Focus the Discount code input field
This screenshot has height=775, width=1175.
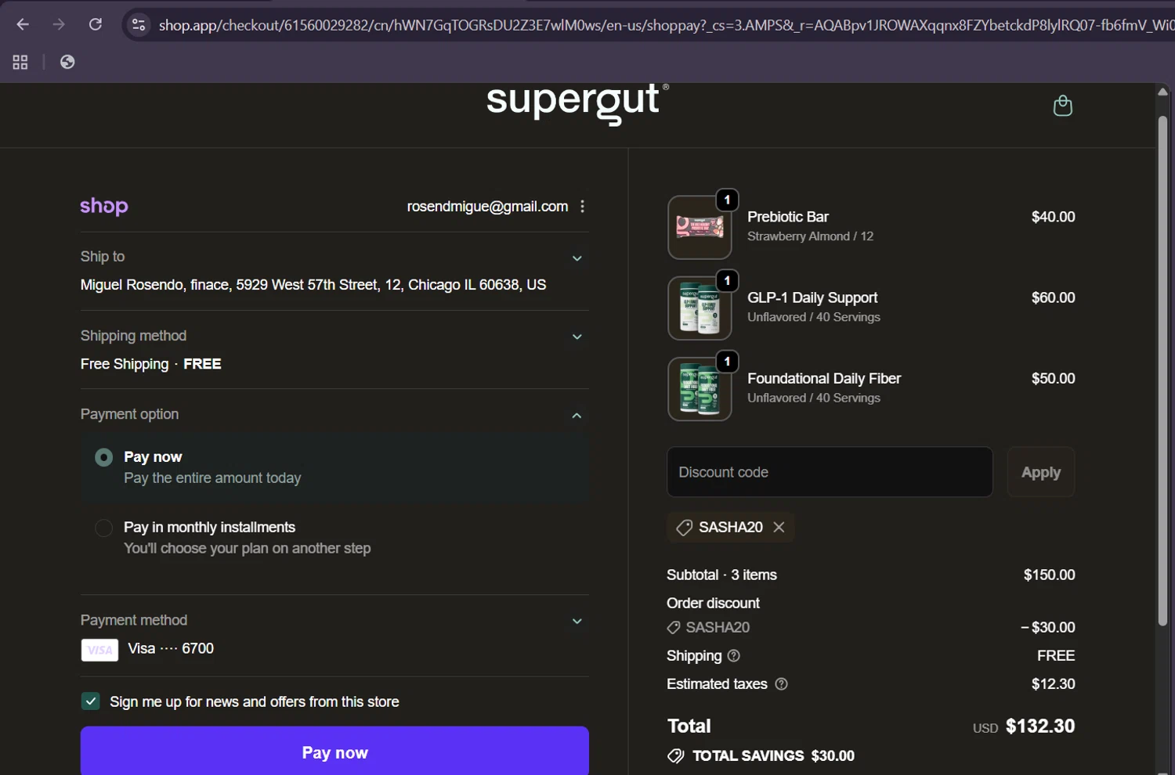(830, 472)
